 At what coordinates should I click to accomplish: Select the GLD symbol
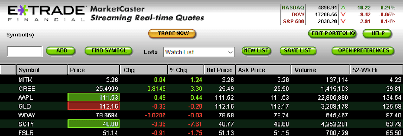click(25, 107)
